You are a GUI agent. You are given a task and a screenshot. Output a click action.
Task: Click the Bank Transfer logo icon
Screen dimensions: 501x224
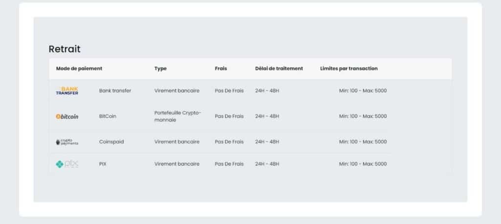pyautogui.click(x=67, y=91)
